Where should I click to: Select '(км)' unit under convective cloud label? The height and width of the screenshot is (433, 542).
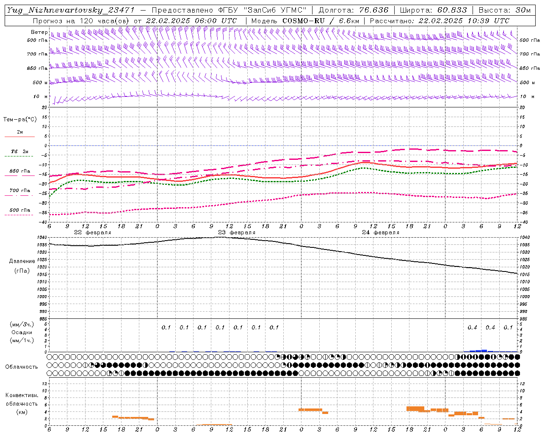[22, 411]
